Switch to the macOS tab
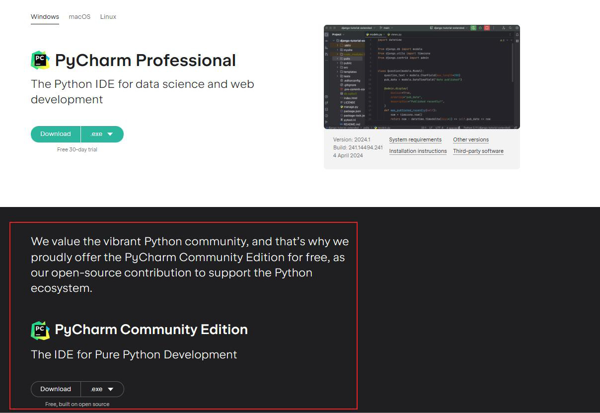The width and height of the screenshot is (600, 413). (79, 17)
